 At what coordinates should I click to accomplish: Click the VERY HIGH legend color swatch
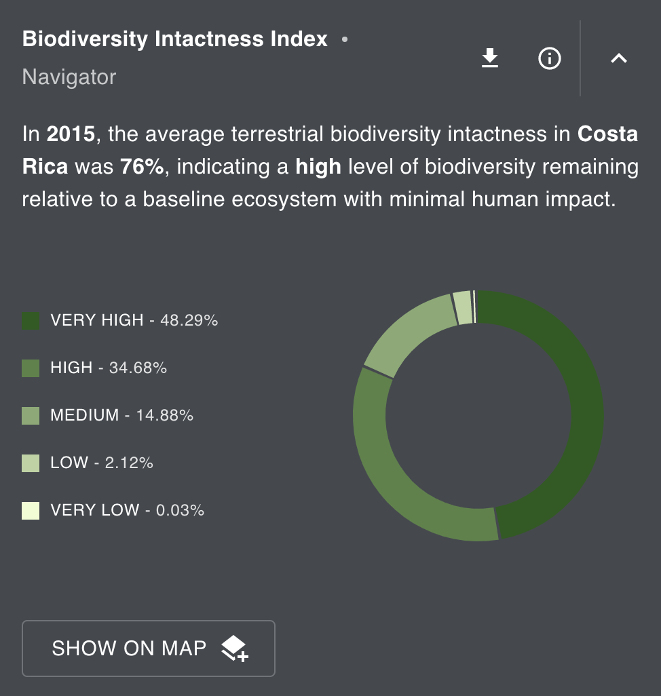(x=31, y=320)
